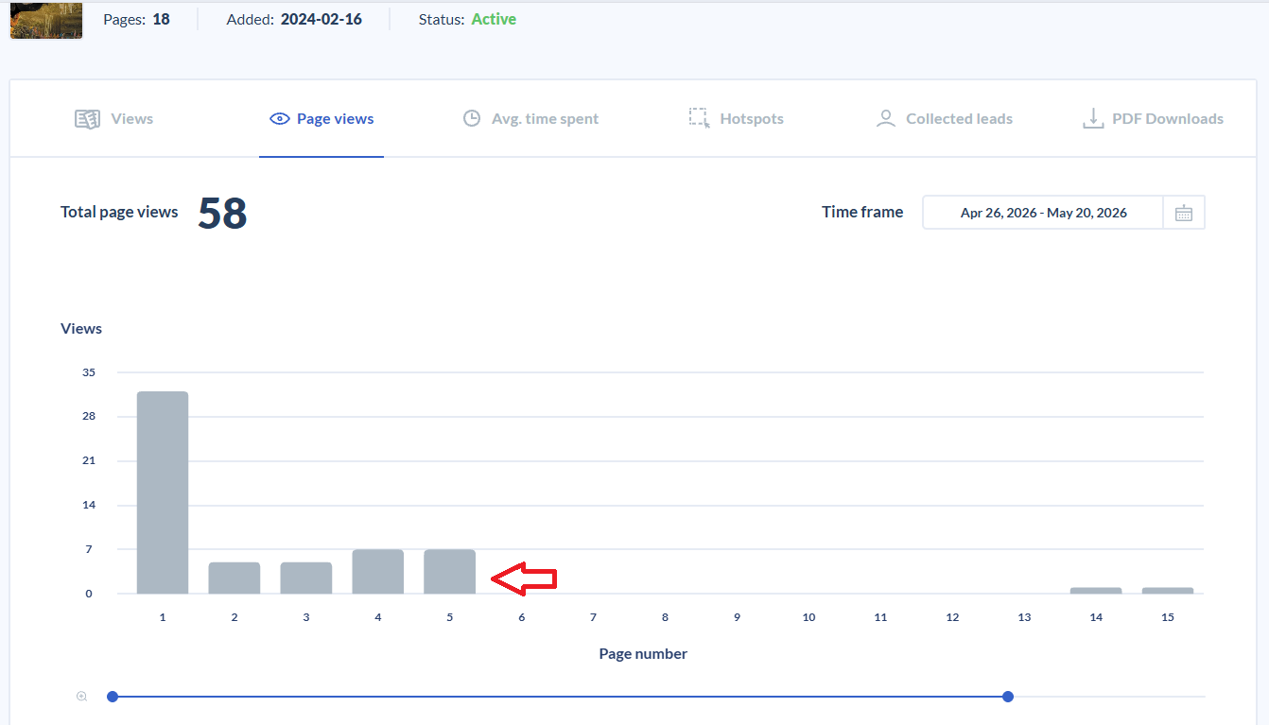1269x725 pixels.
Task: Click the bar for page 1
Action: pyautogui.click(x=163, y=492)
